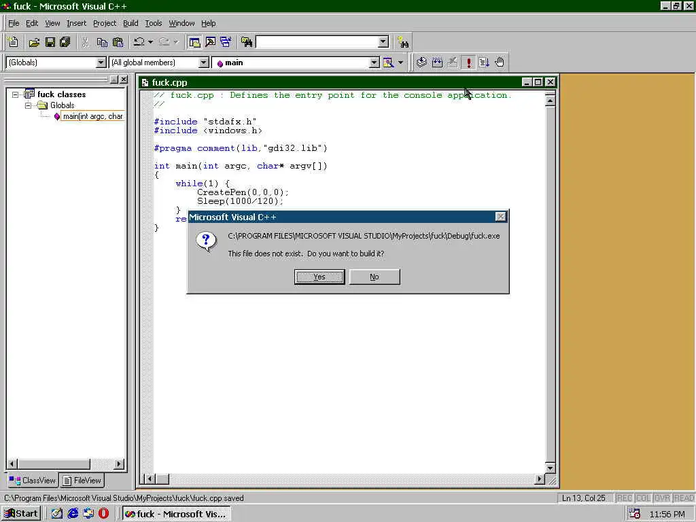Click the Copy icon in toolbar

coord(102,42)
